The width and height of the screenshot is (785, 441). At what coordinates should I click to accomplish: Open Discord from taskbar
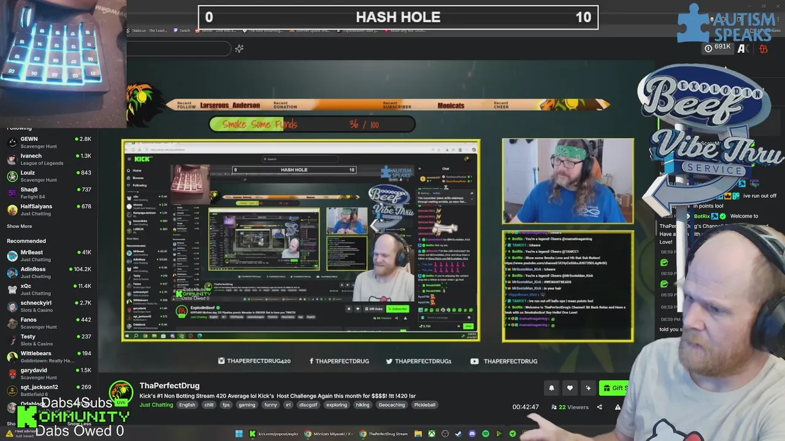[x=472, y=434]
